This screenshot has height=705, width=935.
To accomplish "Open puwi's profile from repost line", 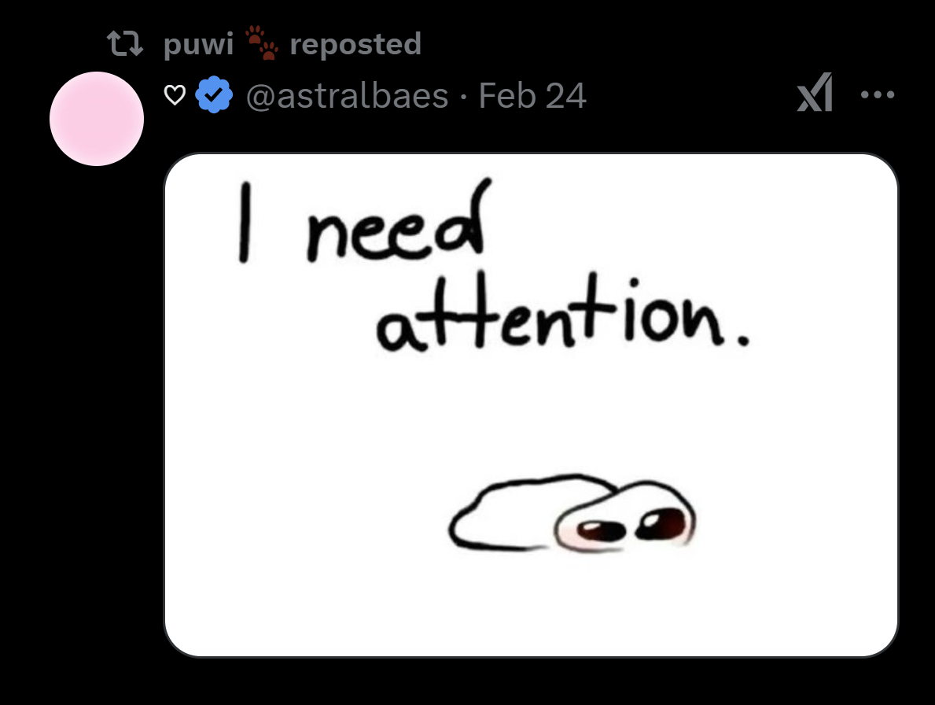I will click(x=199, y=44).
